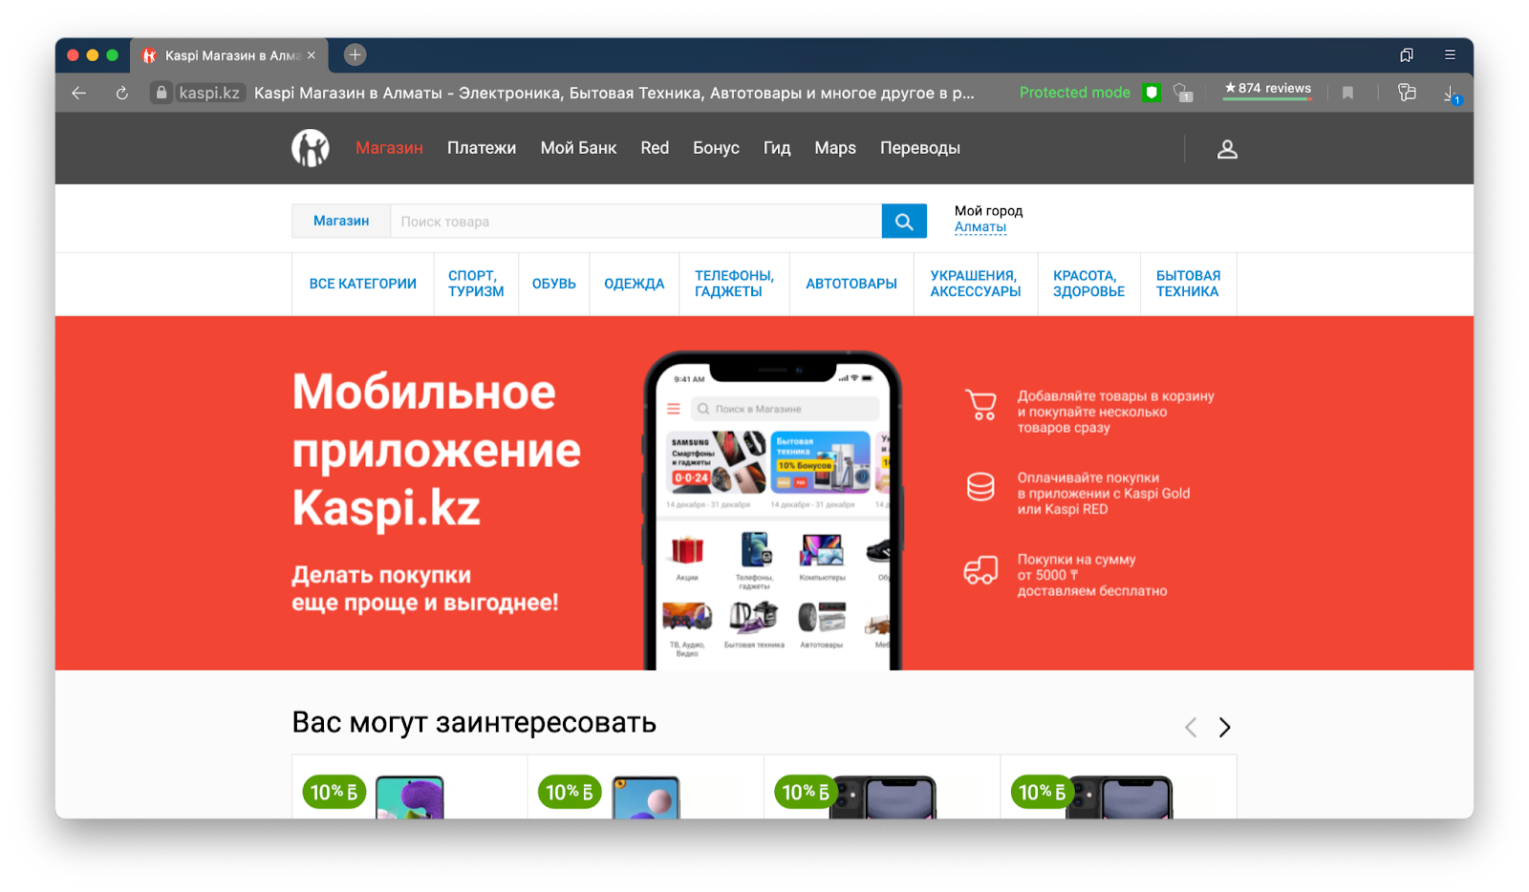Image resolution: width=1529 pixels, height=892 pixels.
Task: Click the Делать покупки еще проще subtitle
Action: pos(425,588)
